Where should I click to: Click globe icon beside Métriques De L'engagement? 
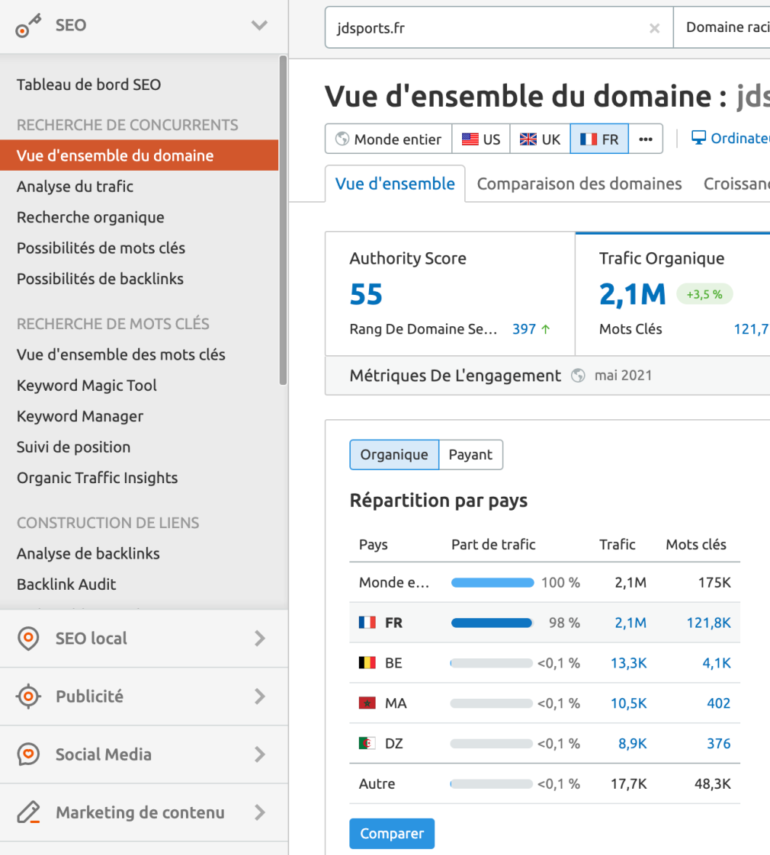[x=578, y=376]
